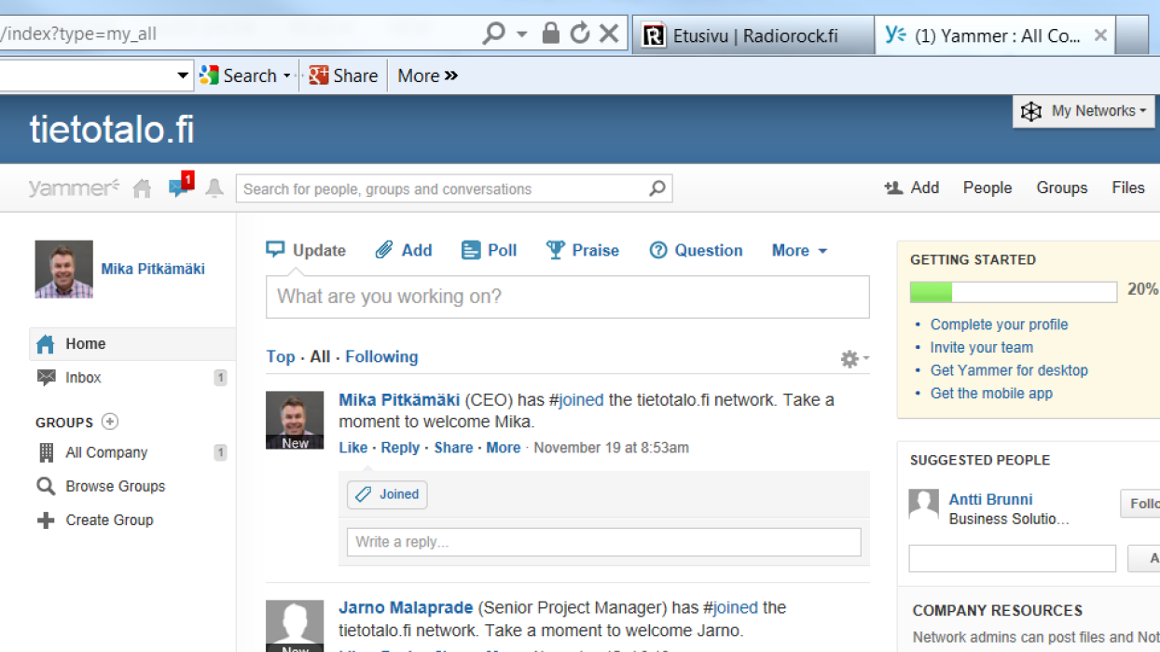Click the Getting Started progress bar
The width and height of the screenshot is (1160, 652).
click(1014, 292)
